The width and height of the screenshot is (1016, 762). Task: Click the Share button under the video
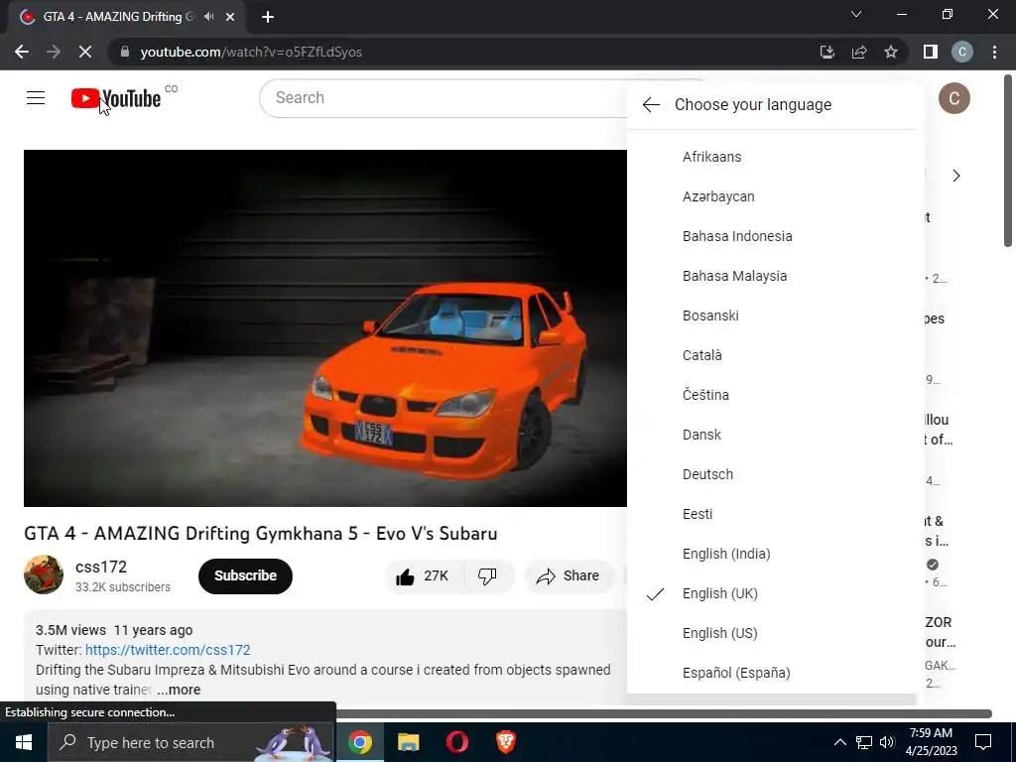click(569, 576)
